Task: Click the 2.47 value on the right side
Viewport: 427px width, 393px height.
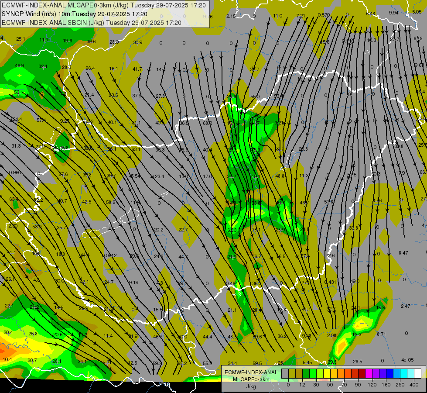Action: pos(406,306)
